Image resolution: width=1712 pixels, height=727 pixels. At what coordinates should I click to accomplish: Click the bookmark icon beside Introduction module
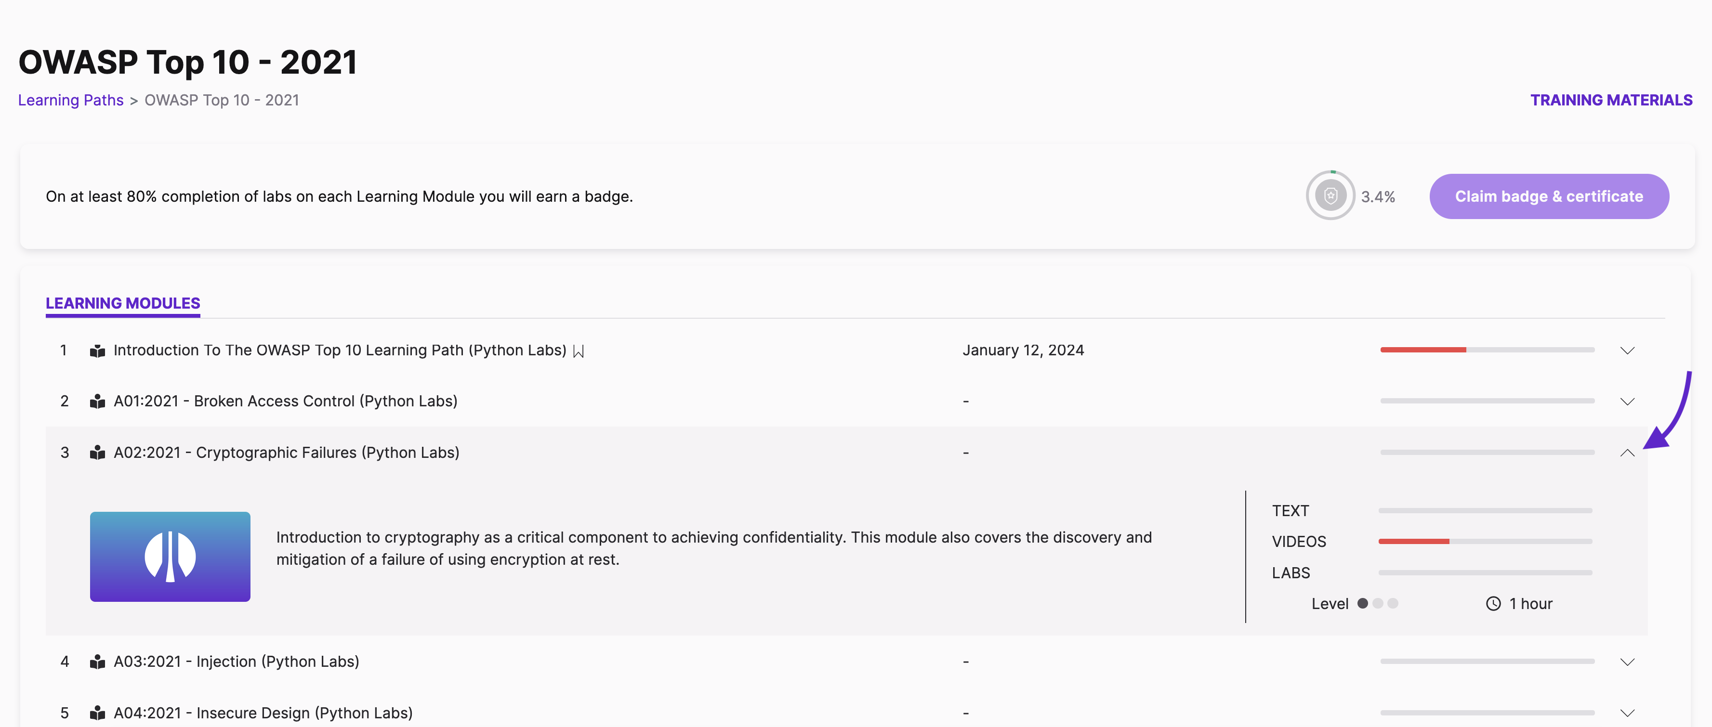pyautogui.click(x=578, y=351)
